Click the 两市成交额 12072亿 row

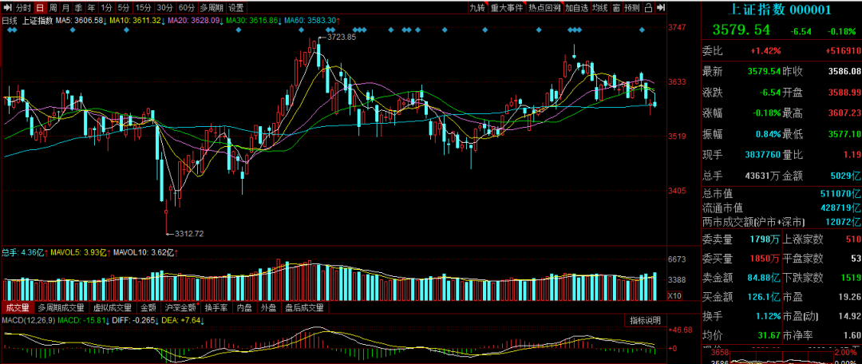781,222
